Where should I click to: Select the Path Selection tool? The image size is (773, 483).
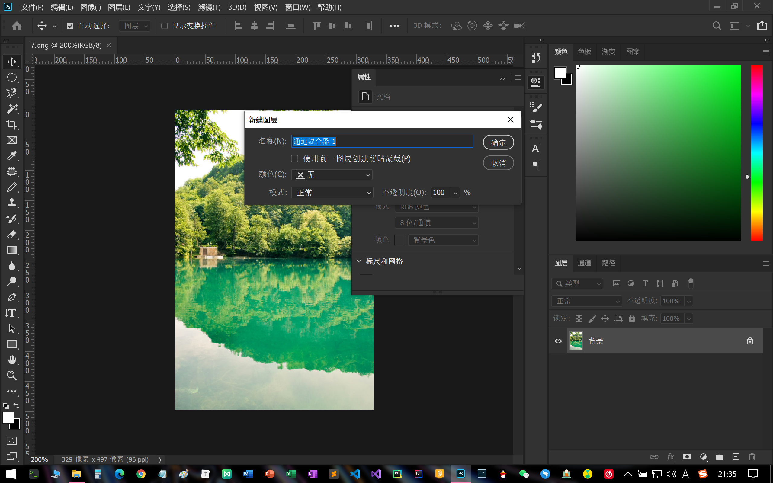12,328
